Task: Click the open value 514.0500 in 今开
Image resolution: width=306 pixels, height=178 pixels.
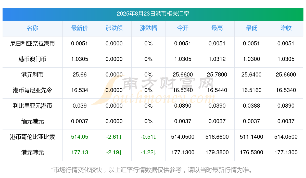Action: (x=183, y=137)
